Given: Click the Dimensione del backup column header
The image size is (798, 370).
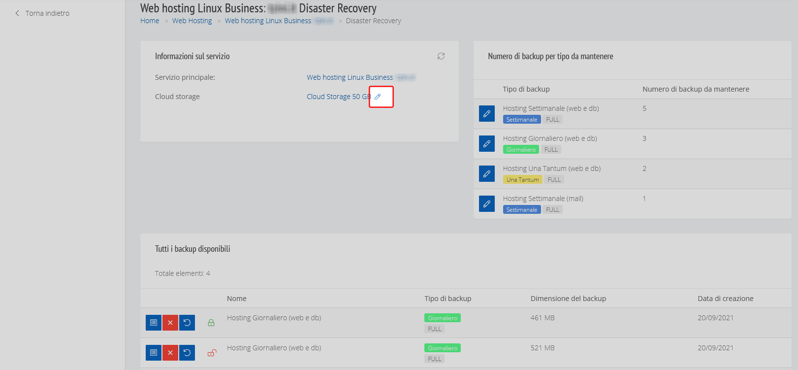Looking at the screenshot, I should click(x=569, y=299).
